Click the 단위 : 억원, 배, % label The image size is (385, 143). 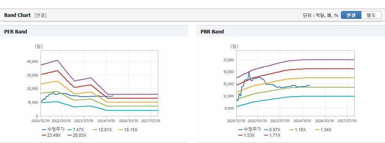(321, 15)
